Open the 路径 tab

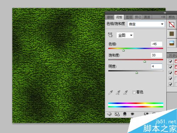tap(138, 17)
